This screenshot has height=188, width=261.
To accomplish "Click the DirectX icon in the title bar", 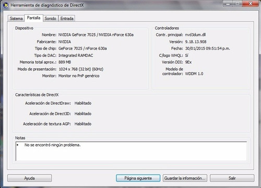I will tap(6, 5).
